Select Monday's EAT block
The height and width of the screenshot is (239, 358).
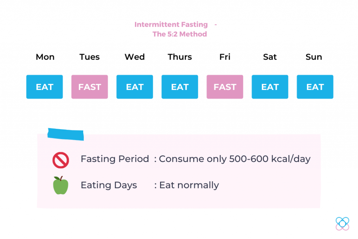[x=44, y=87]
